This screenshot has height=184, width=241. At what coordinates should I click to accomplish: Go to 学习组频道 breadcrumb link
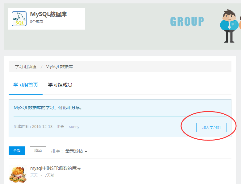click(x=26, y=67)
